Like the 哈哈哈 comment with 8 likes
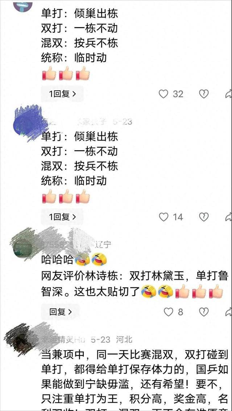The width and height of the screenshot is (232, 411). tap(168, 312)
